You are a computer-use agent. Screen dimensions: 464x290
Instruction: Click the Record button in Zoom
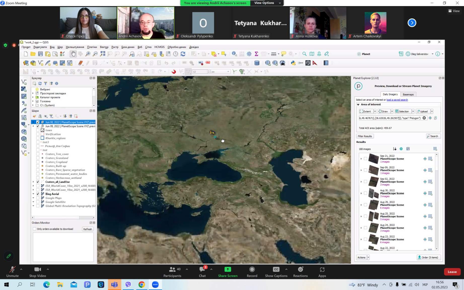[252, 272]
